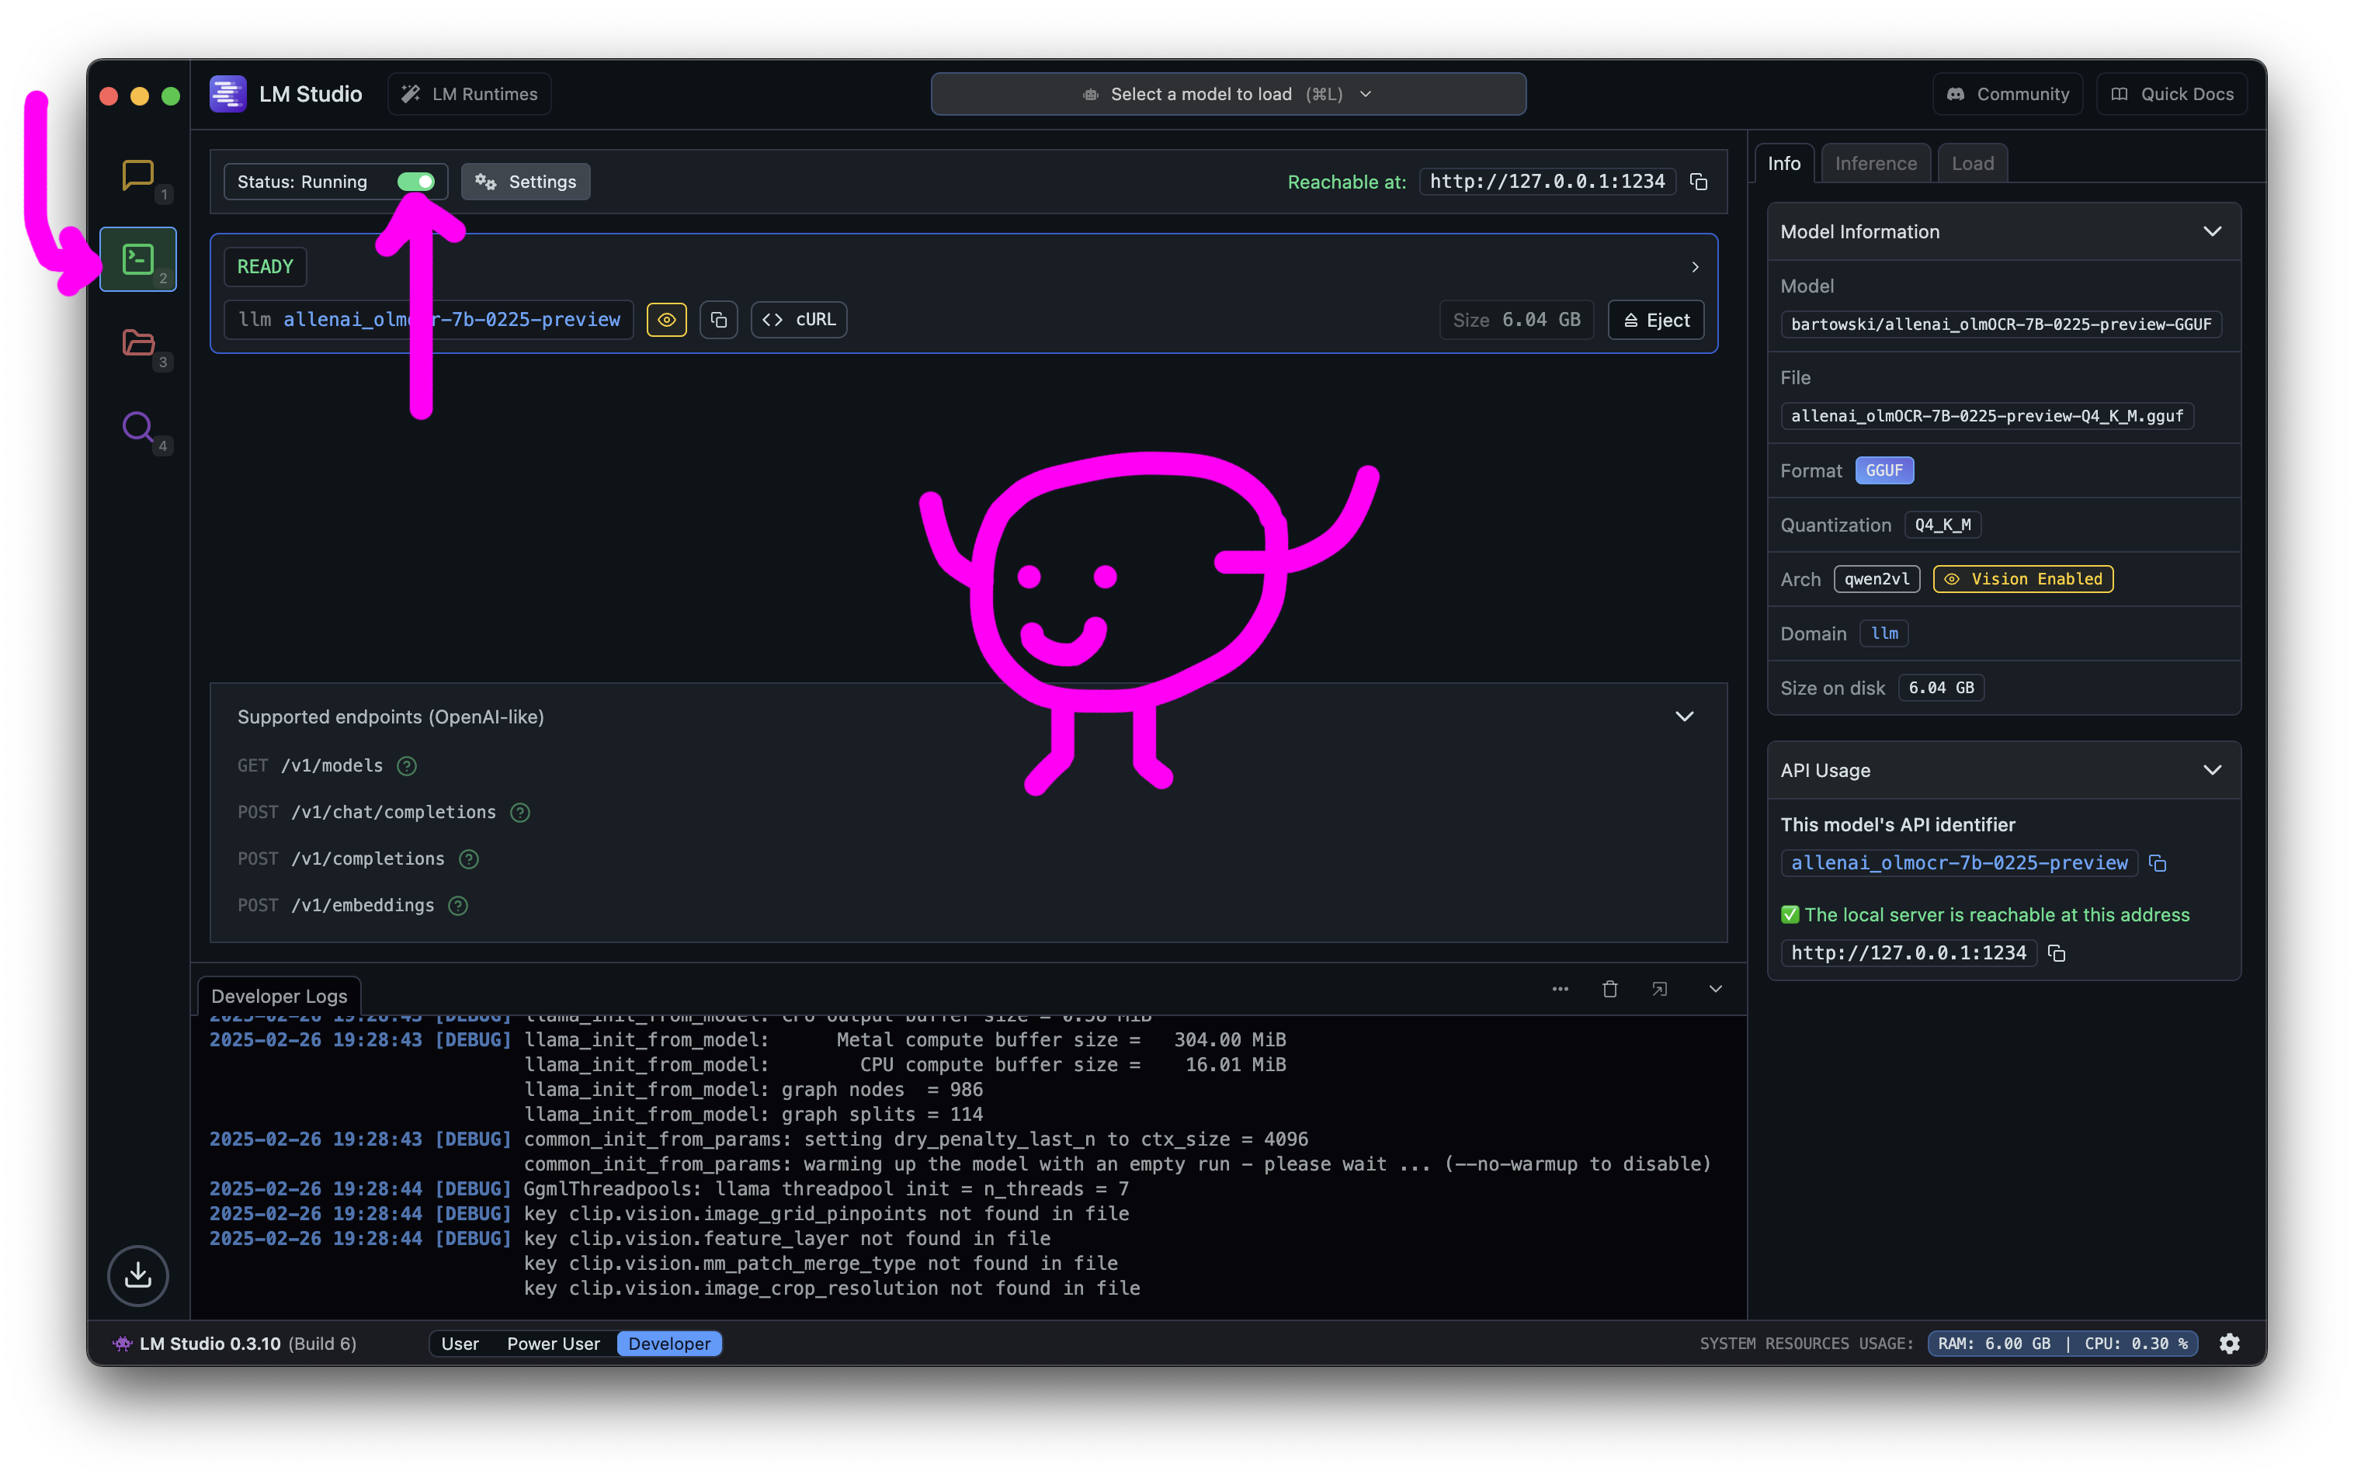Open the Developer Logs more options menu

[1561, 990]
